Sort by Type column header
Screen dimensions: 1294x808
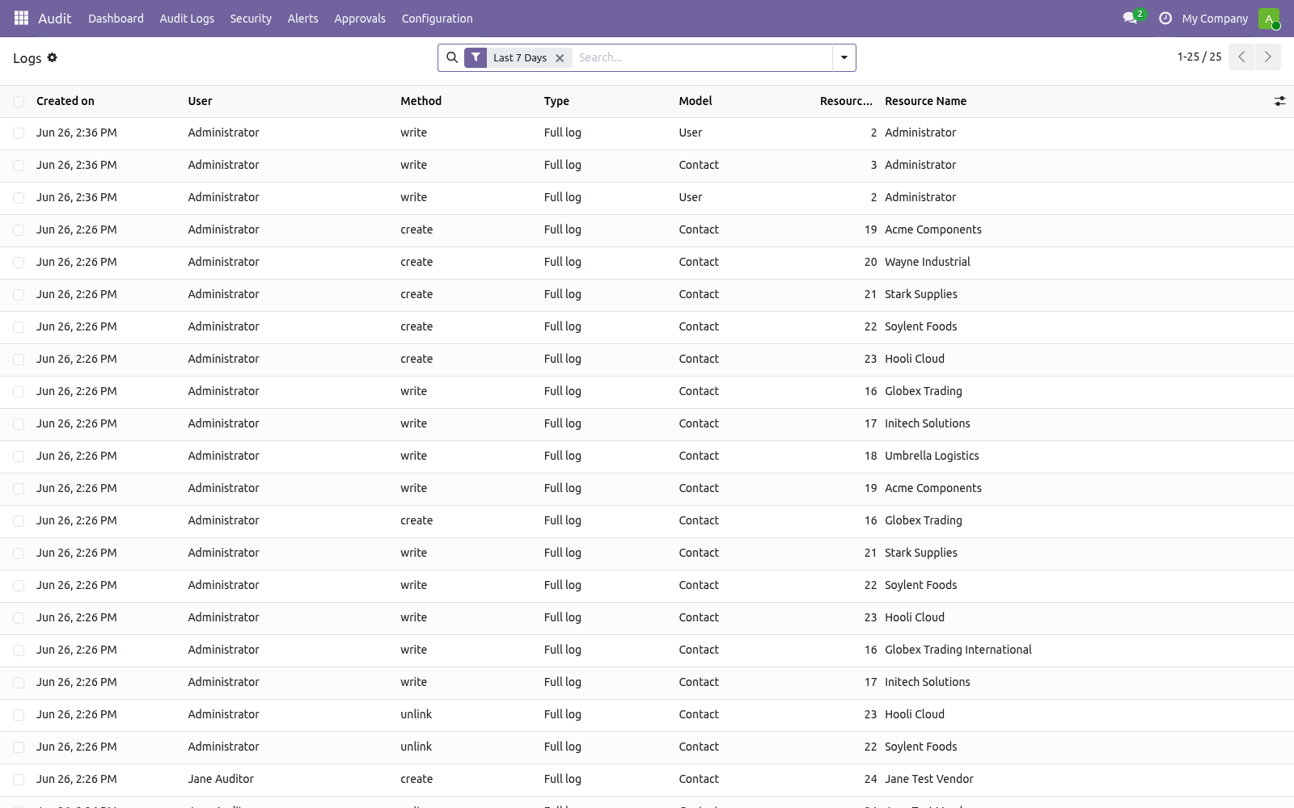click(x=556, y=101)
